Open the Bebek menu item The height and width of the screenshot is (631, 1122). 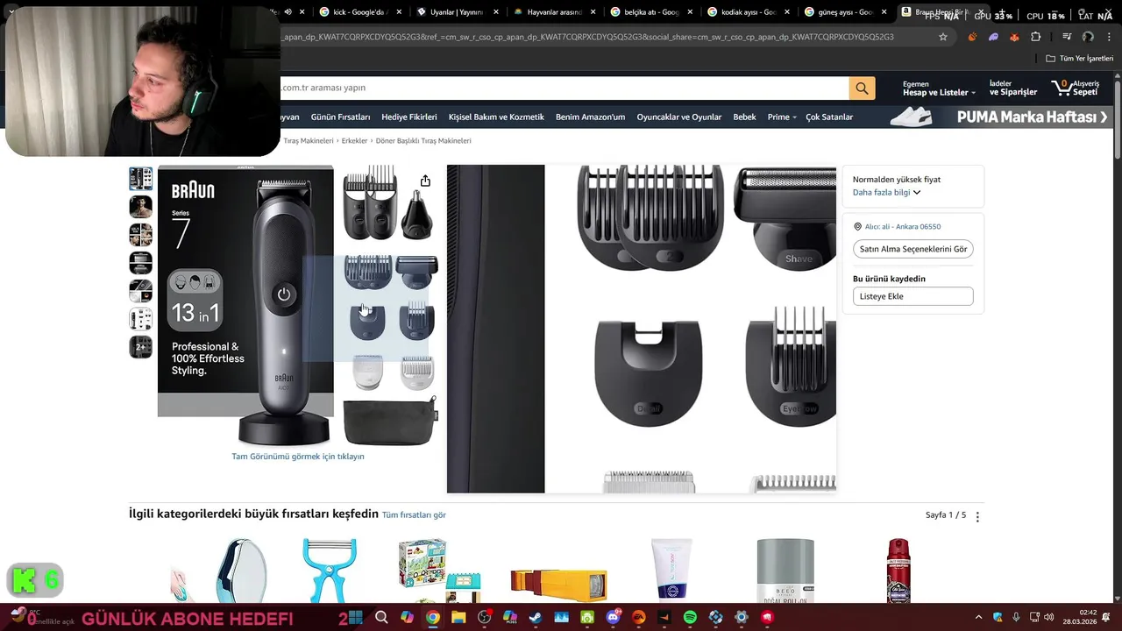pos(744,117)
